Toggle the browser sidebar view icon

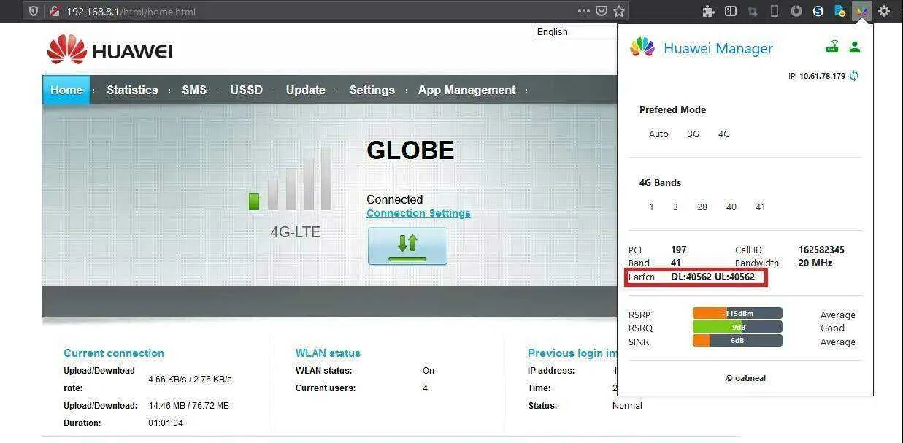click(731, 11)
